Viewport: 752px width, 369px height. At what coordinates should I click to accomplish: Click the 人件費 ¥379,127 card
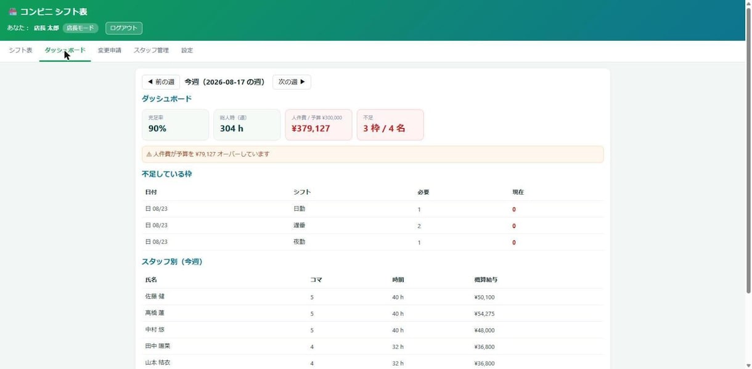[319, 124]
